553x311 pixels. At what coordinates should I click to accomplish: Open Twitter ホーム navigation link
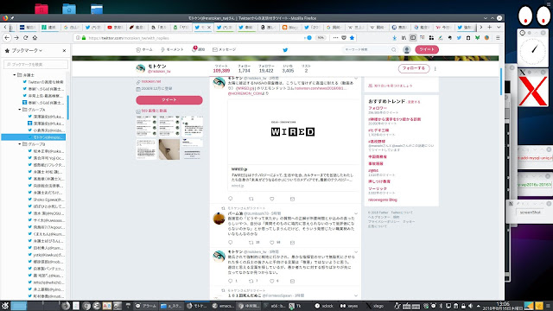click(x=144, y=50)
